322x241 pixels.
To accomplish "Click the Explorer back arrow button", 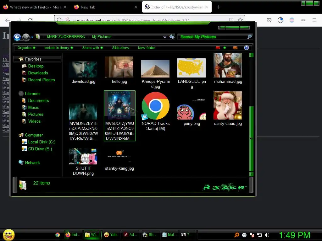I will [17, 37].
